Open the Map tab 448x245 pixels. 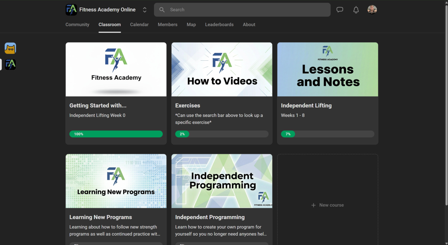[x=191, y=25]
